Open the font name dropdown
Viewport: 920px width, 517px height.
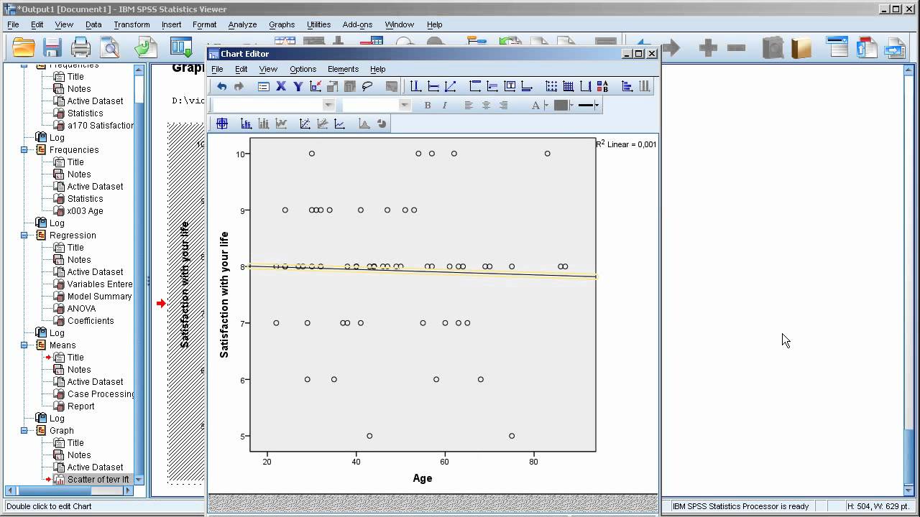328,105
